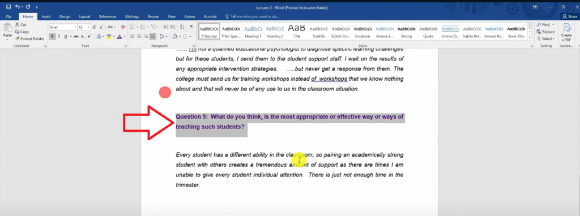The height and width of the screenshot is (216, 580).
Task: Open Customize Quick Access Toolbar arrow
Action: (37, 7)
